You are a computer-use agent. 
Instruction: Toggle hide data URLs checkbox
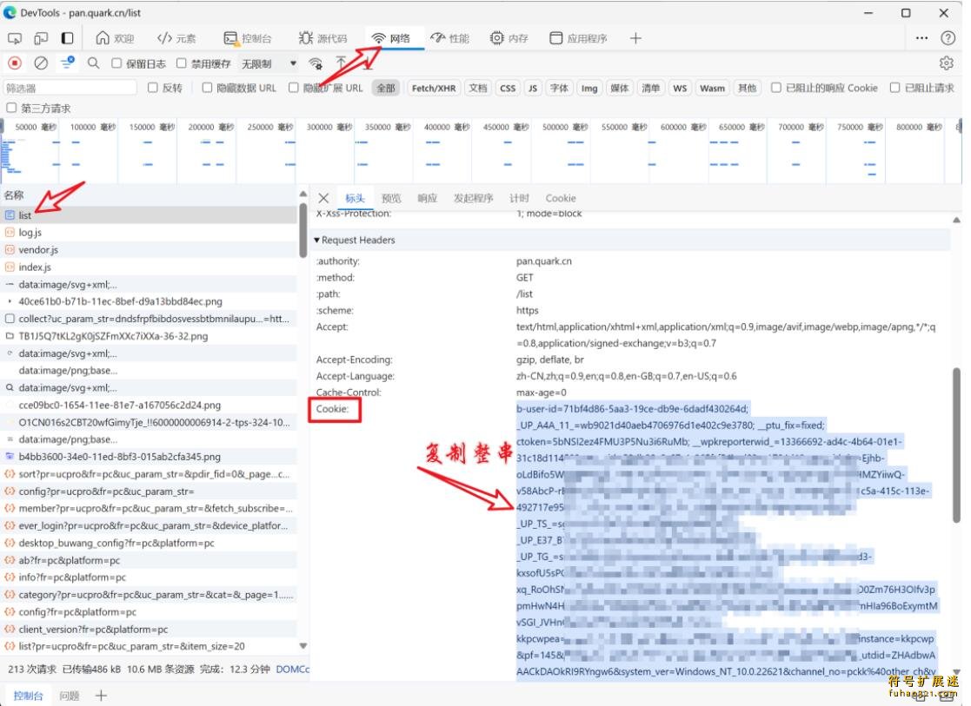tap(208, 88)
